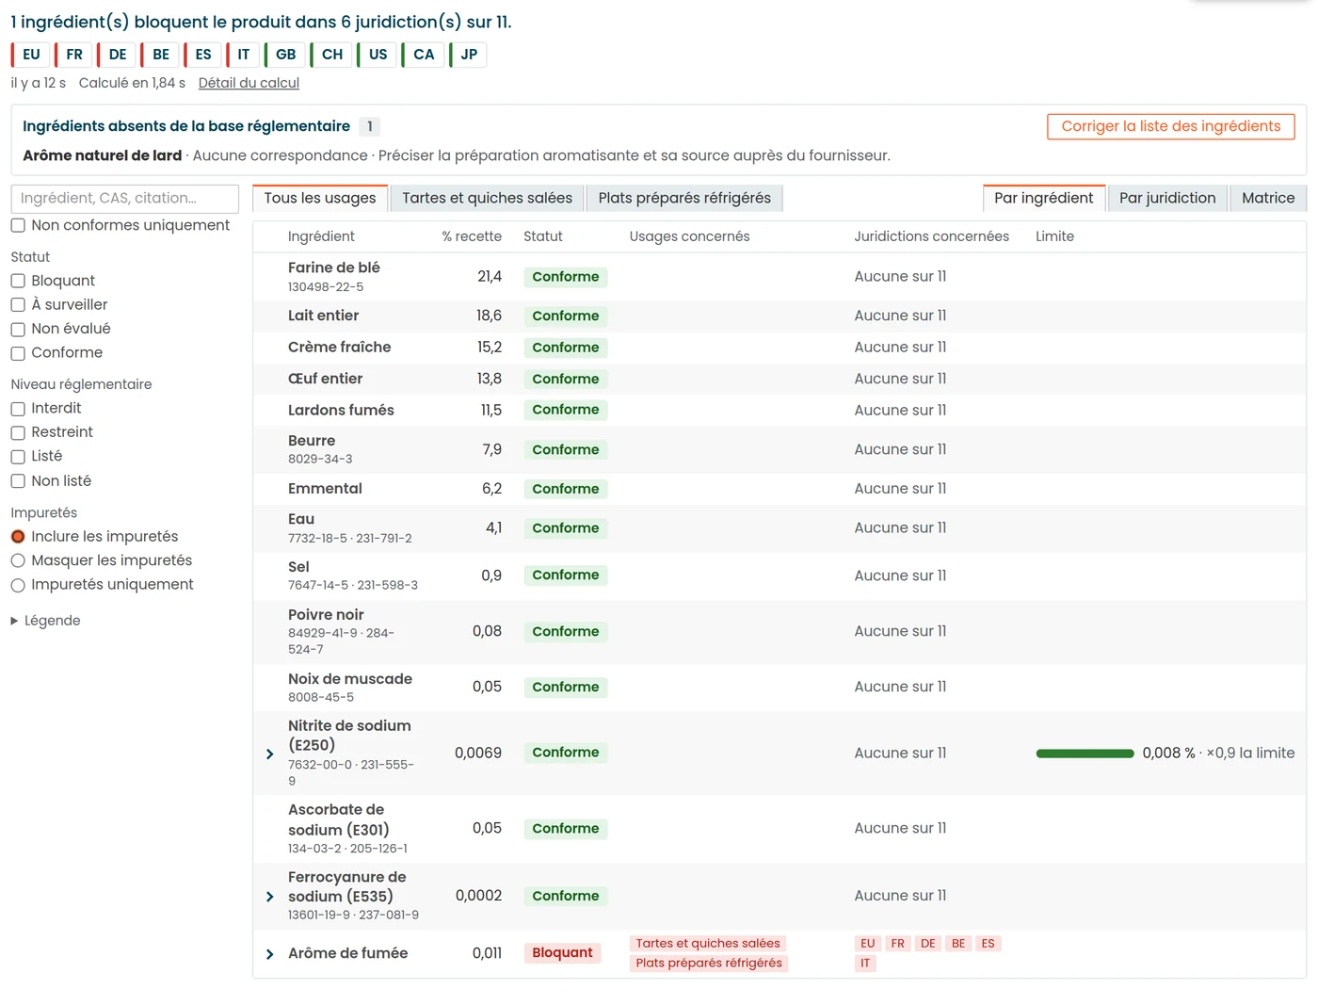This screenshot has height=1005, width=1318.
Task: Open the Détail du calcul link
Action: tap(249, 83)
